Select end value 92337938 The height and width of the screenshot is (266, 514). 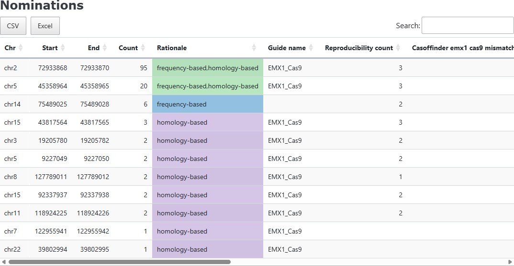[x=95, y=195]
